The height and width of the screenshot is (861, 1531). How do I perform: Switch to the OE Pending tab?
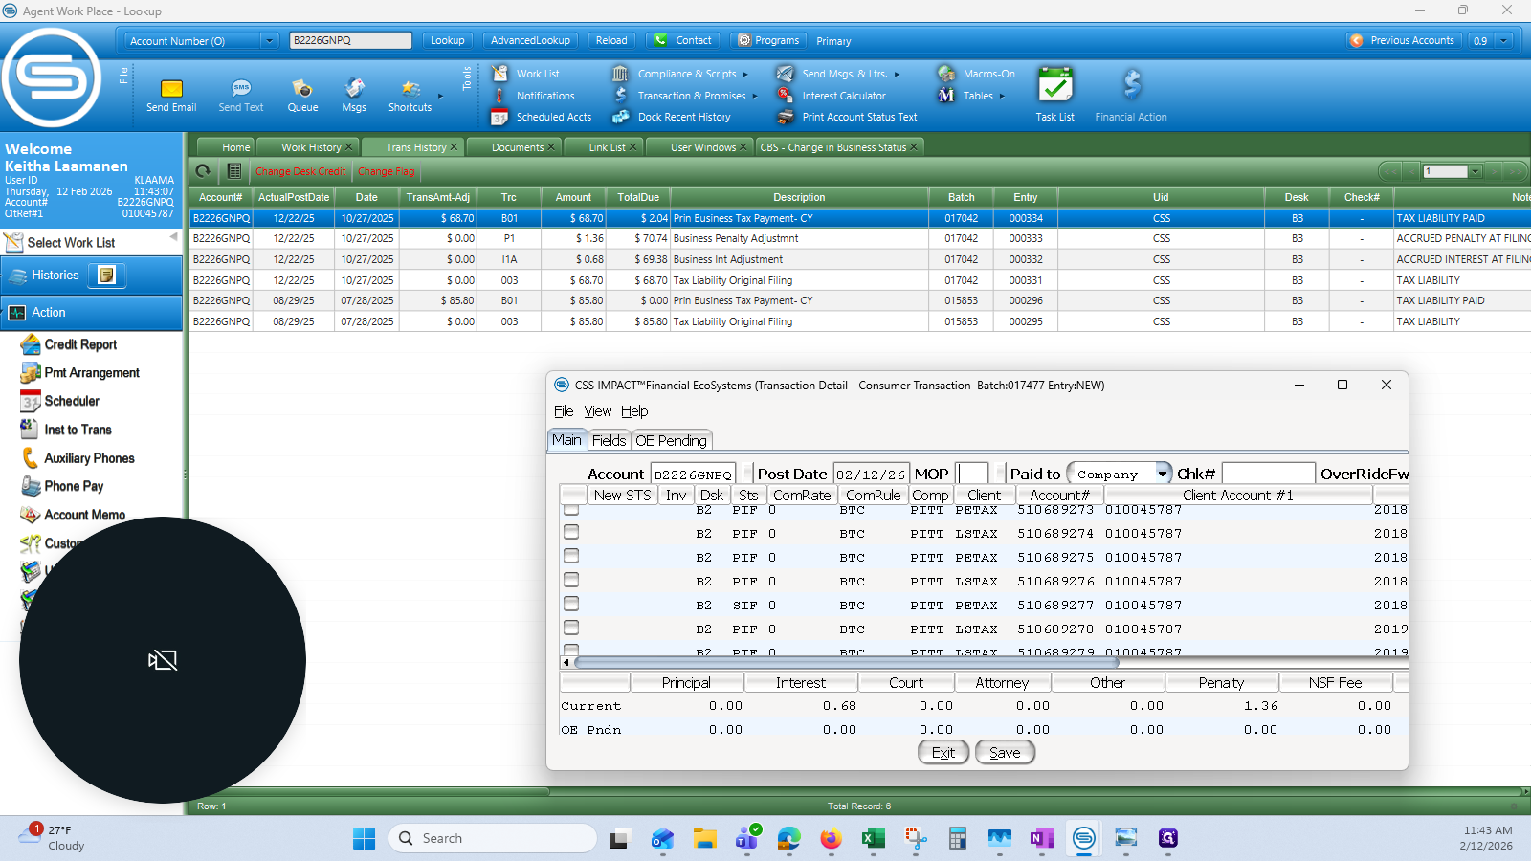[671, 440]
